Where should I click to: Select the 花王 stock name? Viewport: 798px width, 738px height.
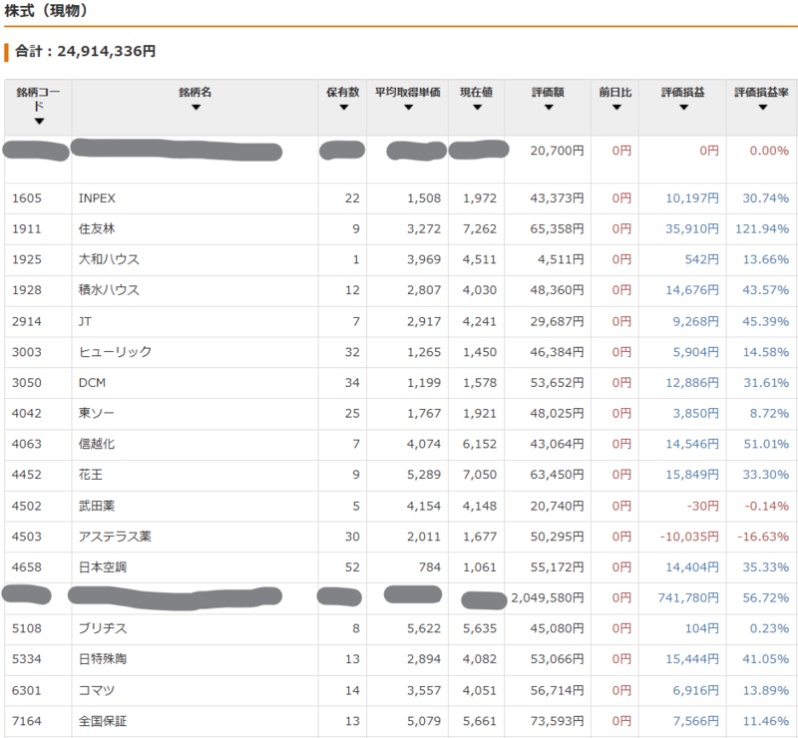91,475
